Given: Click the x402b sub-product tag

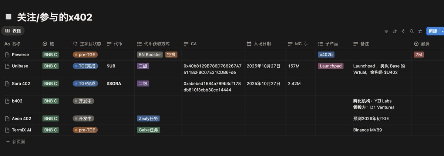Looking at the screenshot, I should [x=326, y=54].
